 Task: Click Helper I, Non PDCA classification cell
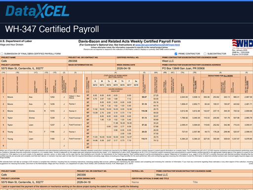pyautogui.click(x=75, y=97)
